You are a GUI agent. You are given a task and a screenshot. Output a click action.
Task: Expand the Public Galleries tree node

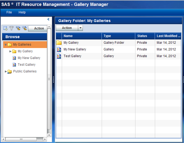tap(6, 71)
